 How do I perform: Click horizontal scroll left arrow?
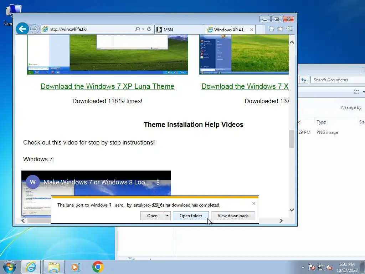tap(23, 220)
